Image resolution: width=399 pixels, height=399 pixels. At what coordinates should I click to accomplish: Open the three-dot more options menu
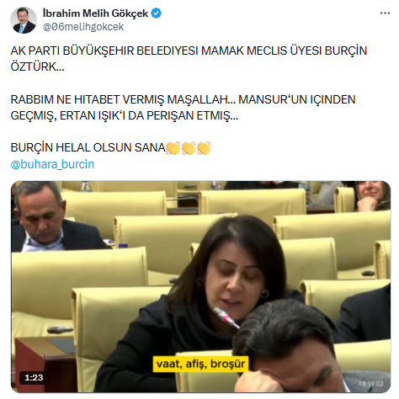(x=385, y=13)
